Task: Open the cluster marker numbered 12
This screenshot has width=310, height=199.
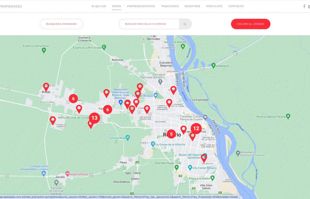Action: (196, 128)
